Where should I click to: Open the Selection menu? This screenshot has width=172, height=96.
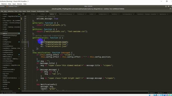coord(11,11)
